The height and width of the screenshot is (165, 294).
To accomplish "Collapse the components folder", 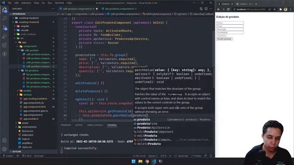I will point(29,46).
